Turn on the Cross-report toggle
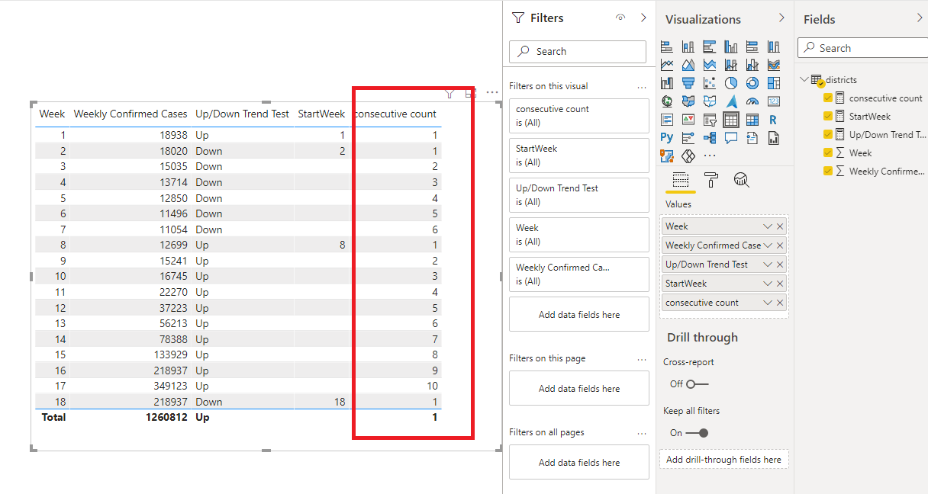 pyautogui.click(x=697, y=384)
